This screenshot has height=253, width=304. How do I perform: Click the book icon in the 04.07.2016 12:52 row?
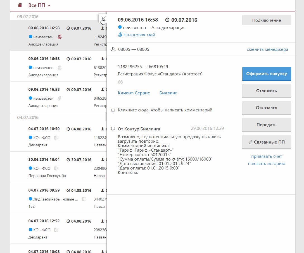pos(56,230)
